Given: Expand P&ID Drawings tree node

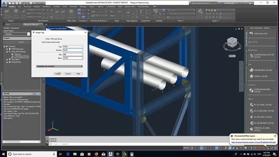Looking at the screenshot, I should (x=7, y=49).
